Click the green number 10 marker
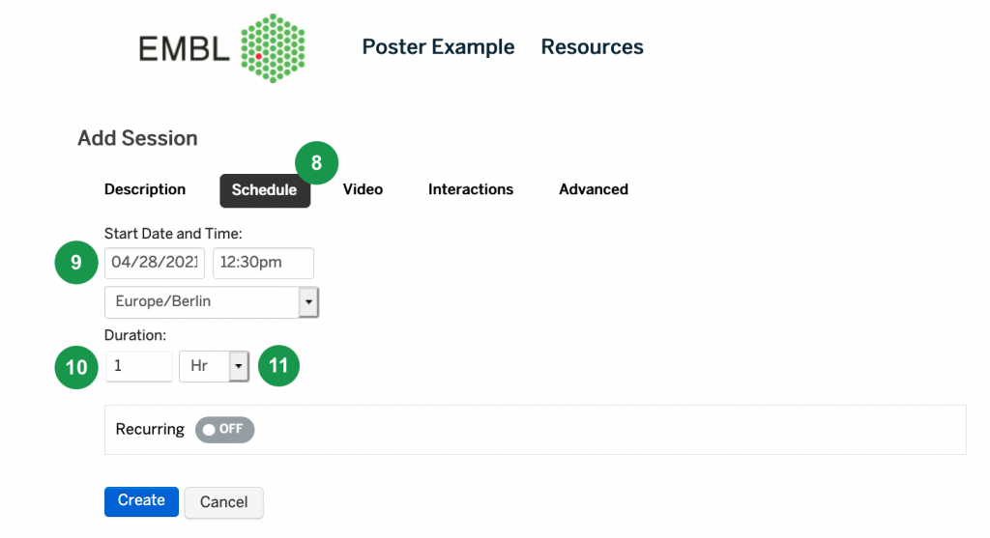Screen dimensions: 990x538 (76, 367)
